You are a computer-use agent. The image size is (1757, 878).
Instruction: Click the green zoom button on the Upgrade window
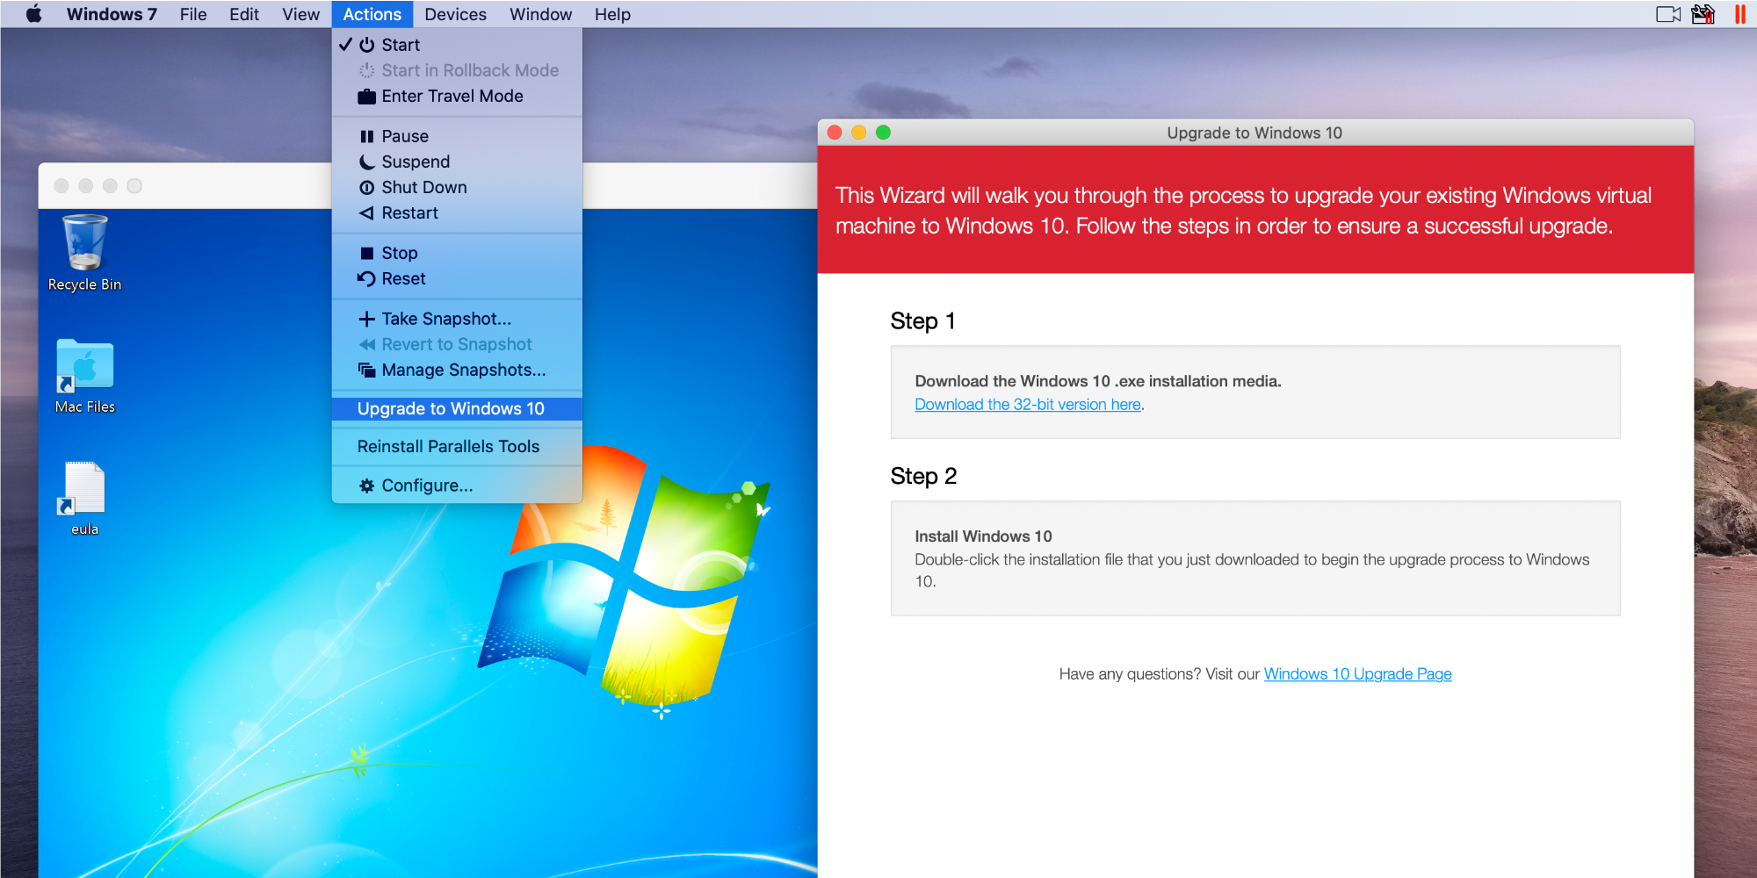click(882, 131)
